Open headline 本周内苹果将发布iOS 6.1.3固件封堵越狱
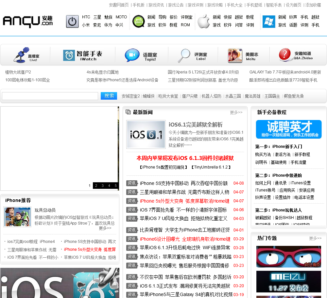 pyautogui.click(x=185, y=158)
